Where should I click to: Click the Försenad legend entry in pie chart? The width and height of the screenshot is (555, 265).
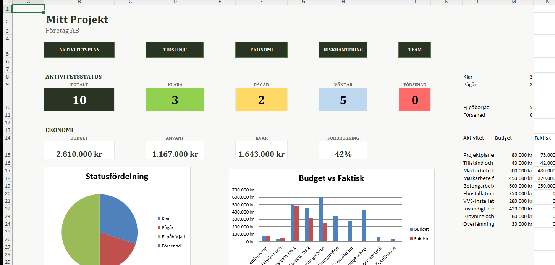(169, 246)
